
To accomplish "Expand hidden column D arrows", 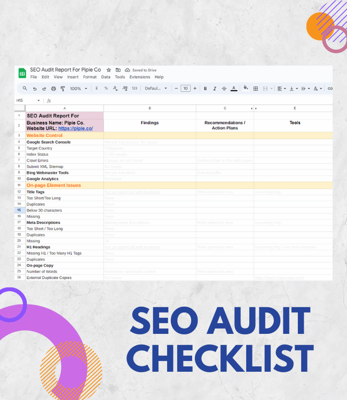I will pyautogui.click(x=254, y=108).
